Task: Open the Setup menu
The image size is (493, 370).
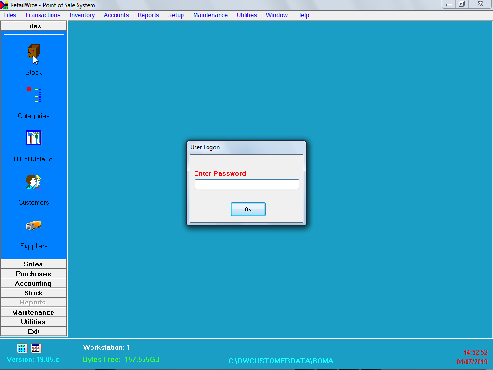Action: coord(176,15)
